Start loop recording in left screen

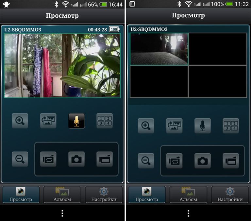(48, 159)
